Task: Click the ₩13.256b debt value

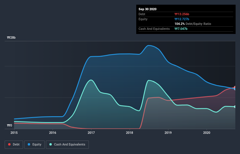Action: click(x=182, y=14)
